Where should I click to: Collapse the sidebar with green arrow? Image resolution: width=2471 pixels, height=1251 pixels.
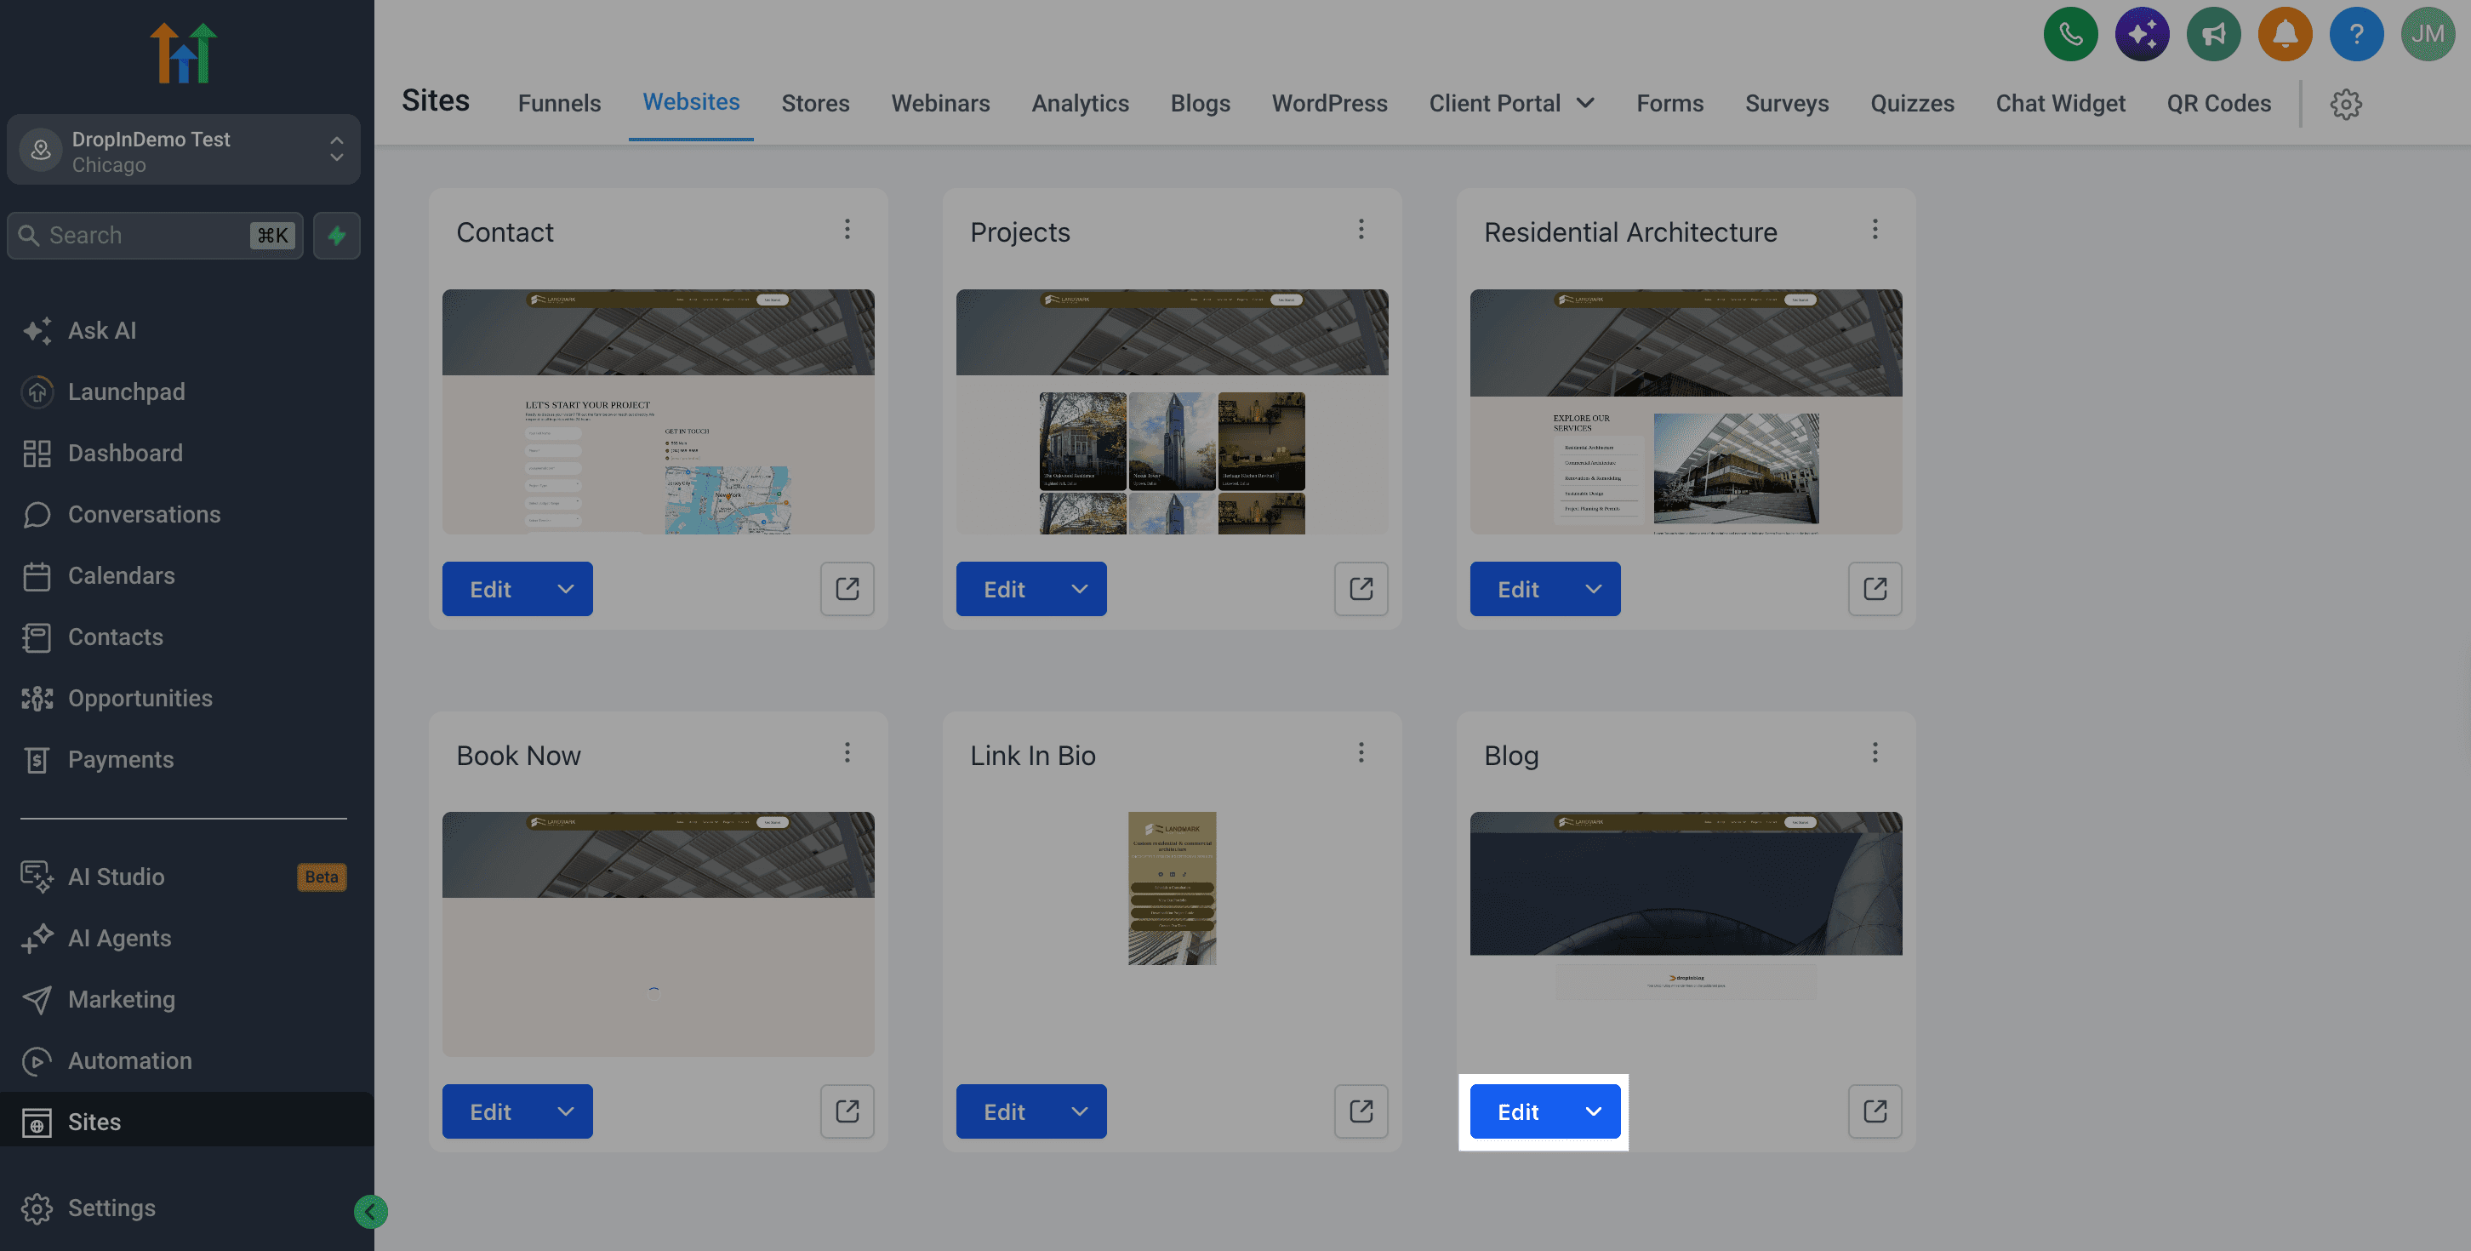point(370,1212)
